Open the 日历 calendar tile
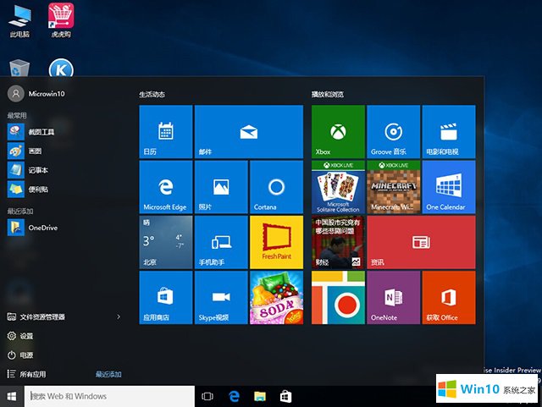 [166, 132]
